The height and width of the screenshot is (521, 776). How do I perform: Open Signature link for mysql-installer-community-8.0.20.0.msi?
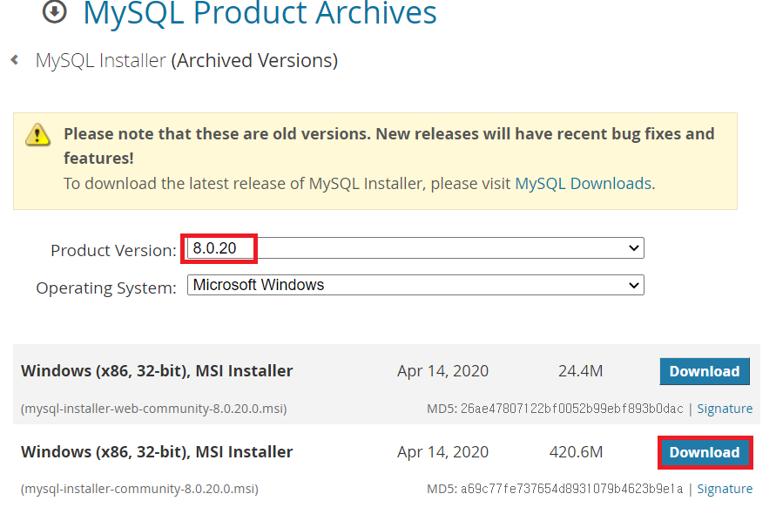point(725,489)
